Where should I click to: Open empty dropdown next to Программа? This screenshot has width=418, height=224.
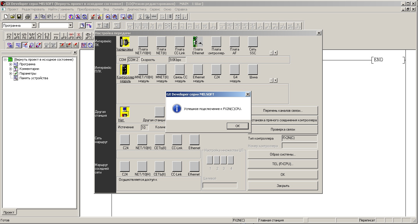tap(70, 26)
